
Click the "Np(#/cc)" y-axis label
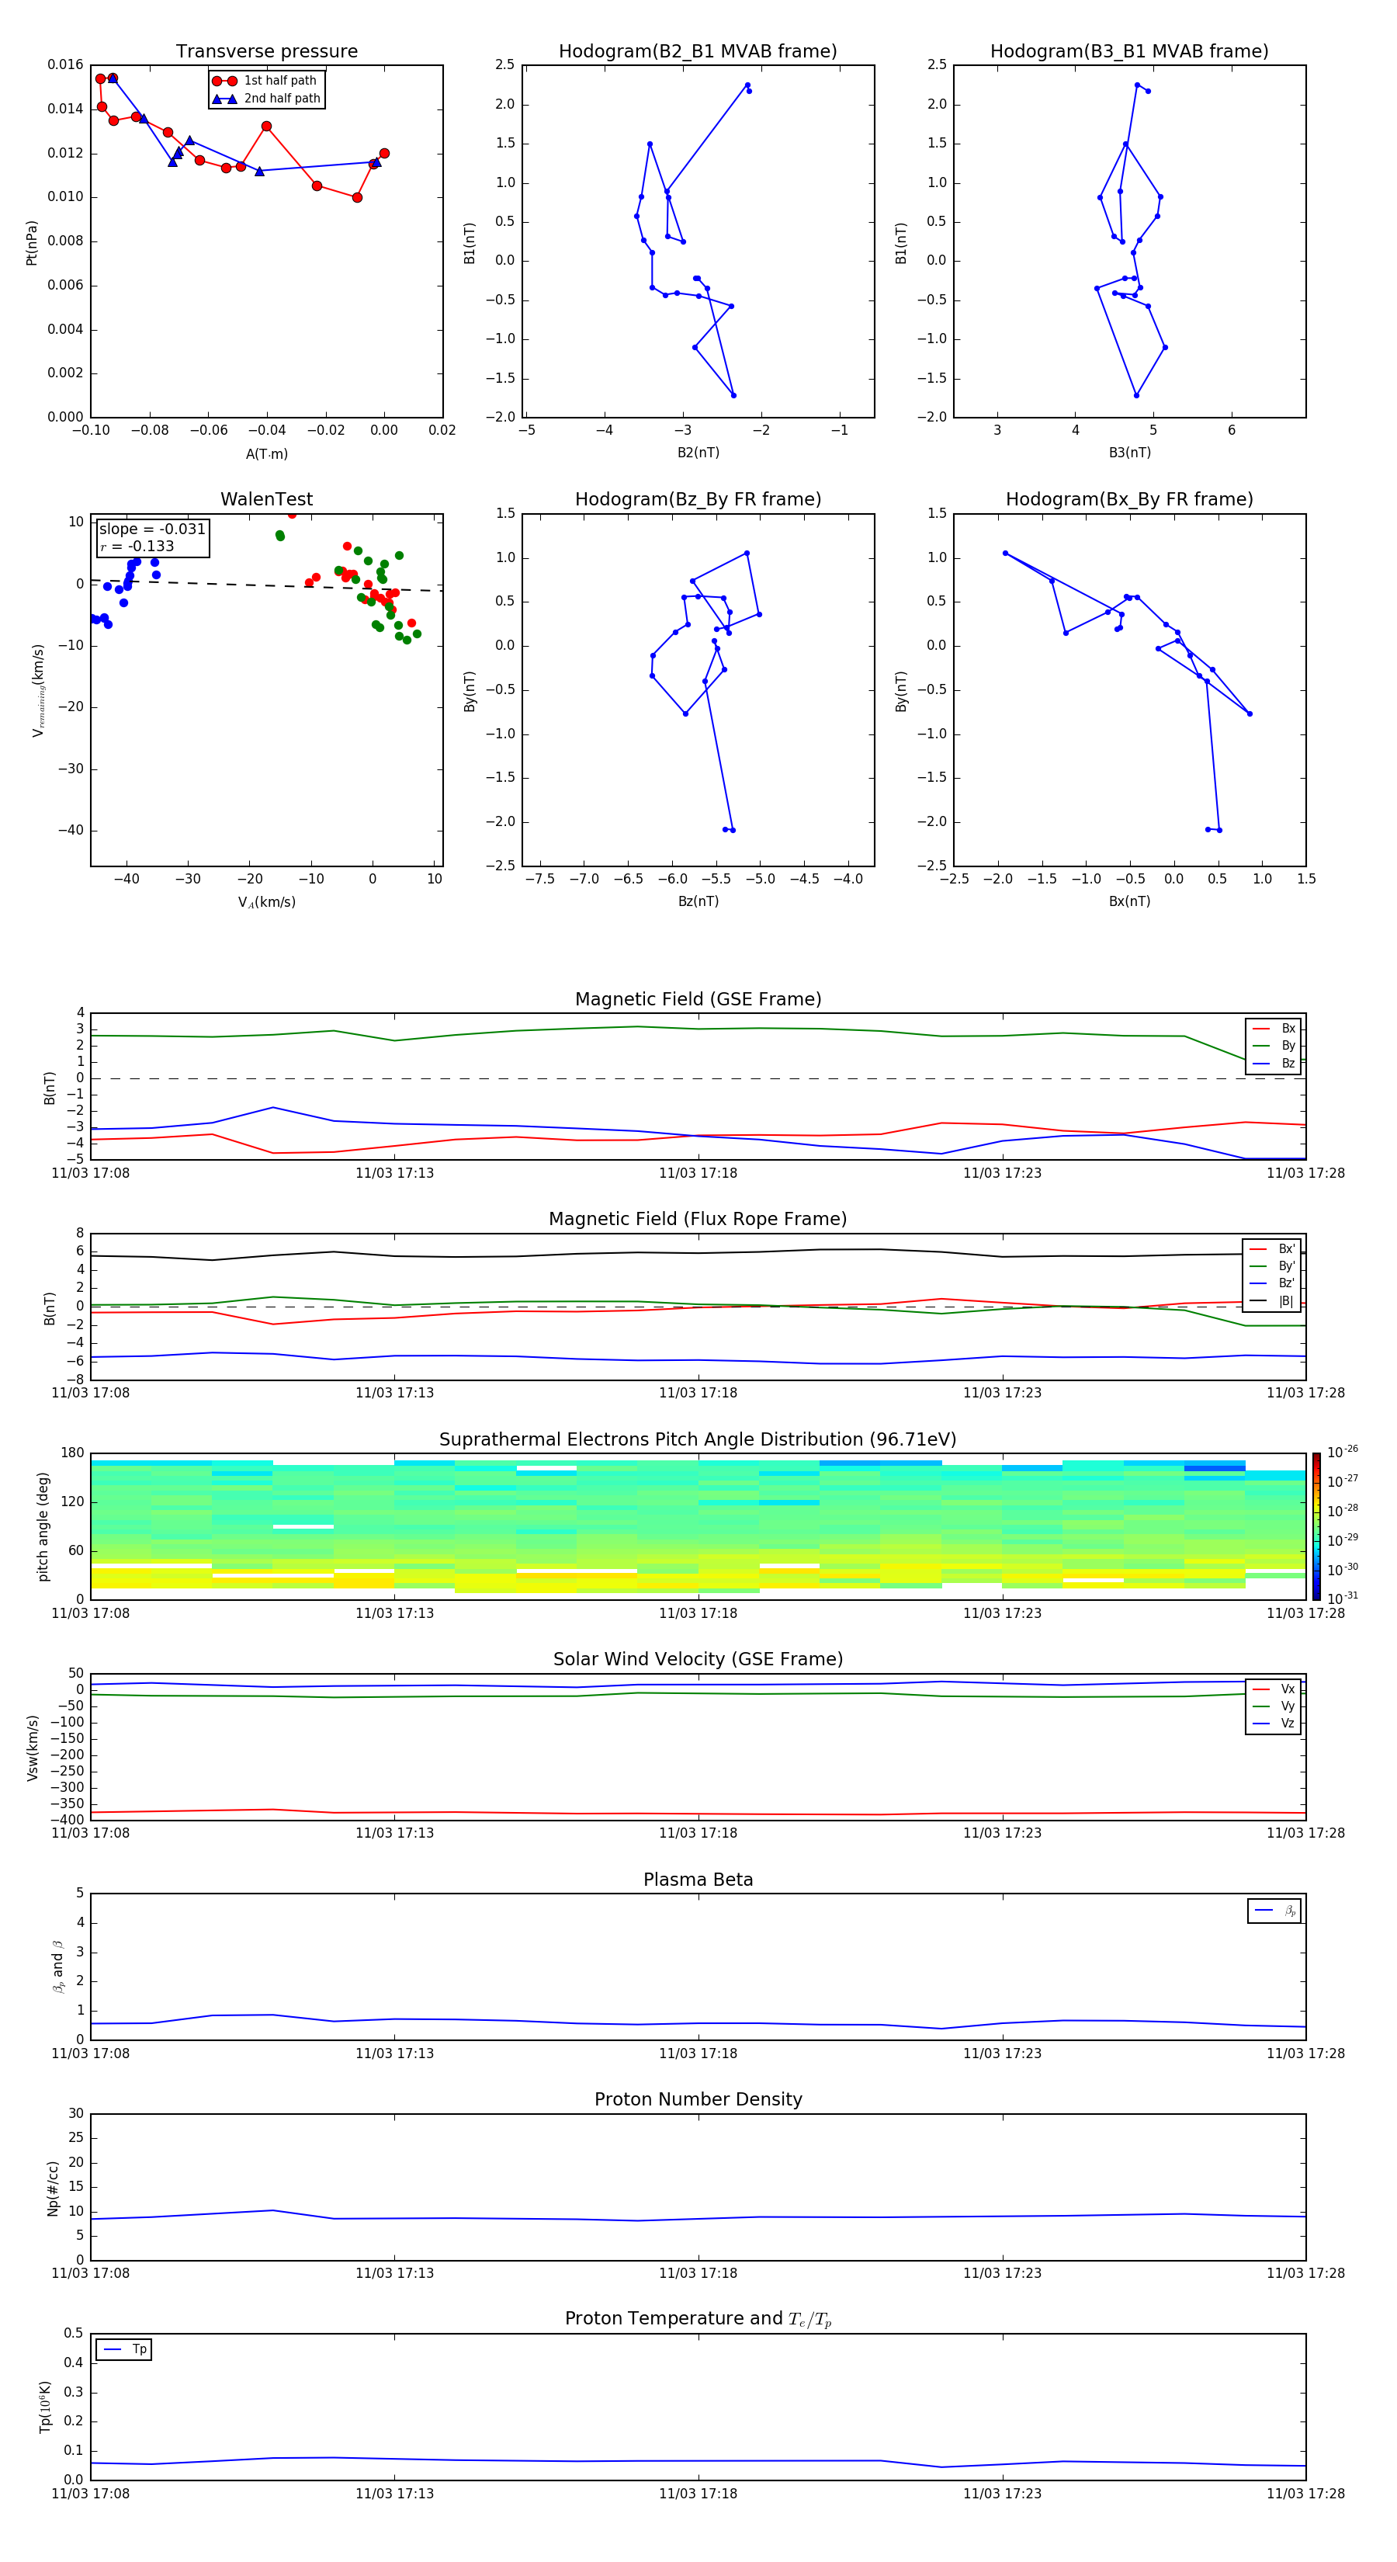(x=53, y=2187)
